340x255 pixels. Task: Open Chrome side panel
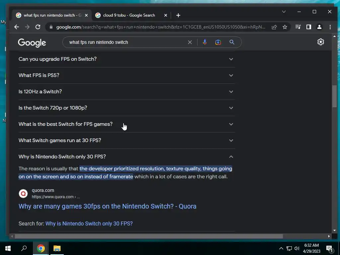309,27
